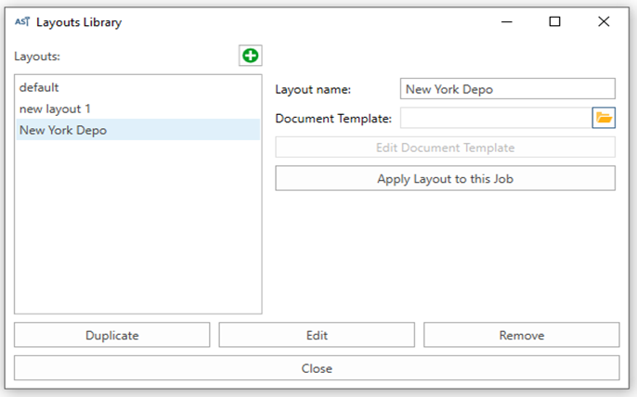The height and width of the screenshot is (397, 637).
Task: Open the Edit button for selected layout
Action: pos(317,335)
